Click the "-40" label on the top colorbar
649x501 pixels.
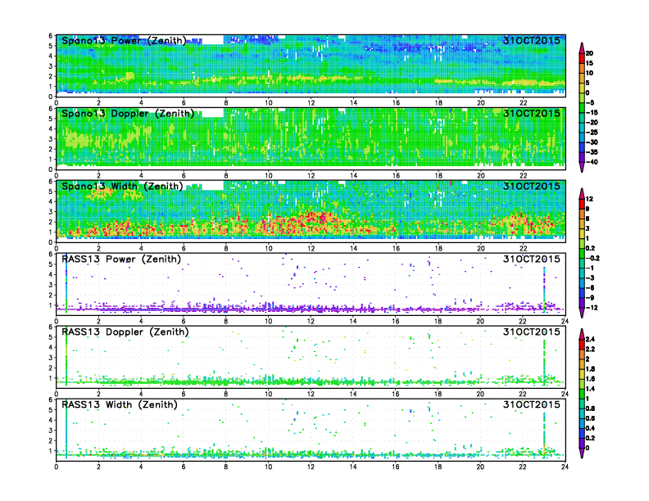tap(592, 162)
